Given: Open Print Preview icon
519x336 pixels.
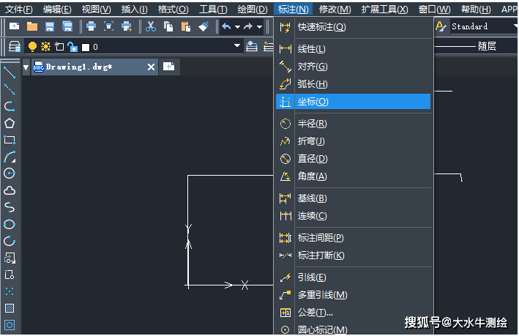Looking at the screenshot, I should (108, 26).
